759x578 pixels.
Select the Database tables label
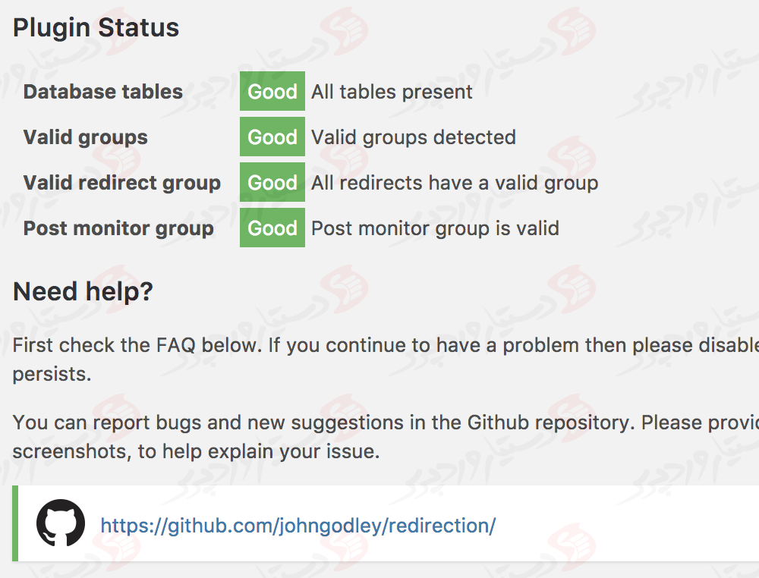tap(102, 91)
